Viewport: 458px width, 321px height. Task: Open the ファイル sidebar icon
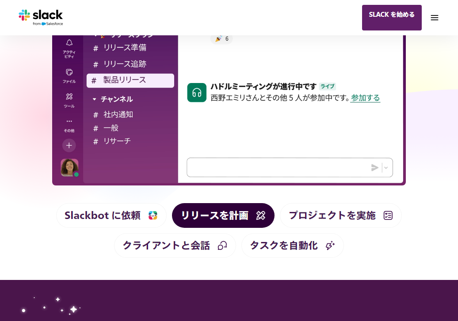[x=69, y=72]
